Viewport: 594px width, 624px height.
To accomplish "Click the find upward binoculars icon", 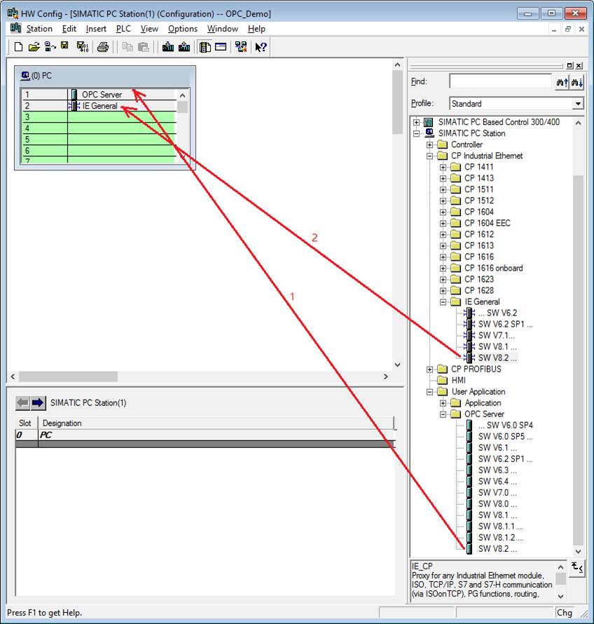I will pyautogui.click(x=562, y=82).
